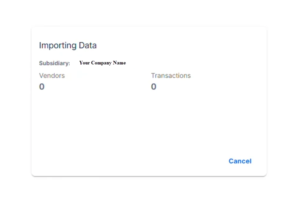
Task: Click the Cancel button
Action: (x=240, y=161)
